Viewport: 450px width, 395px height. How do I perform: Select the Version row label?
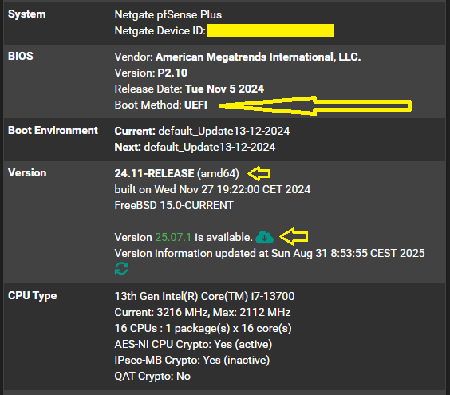click(x=27, y=173)
